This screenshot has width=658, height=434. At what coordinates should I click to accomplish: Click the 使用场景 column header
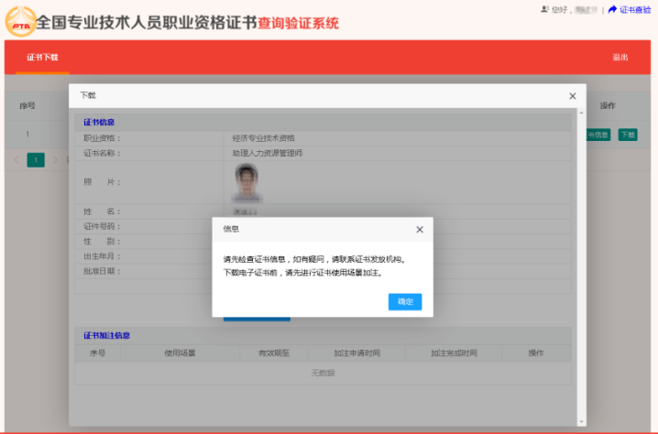[179, 353]
